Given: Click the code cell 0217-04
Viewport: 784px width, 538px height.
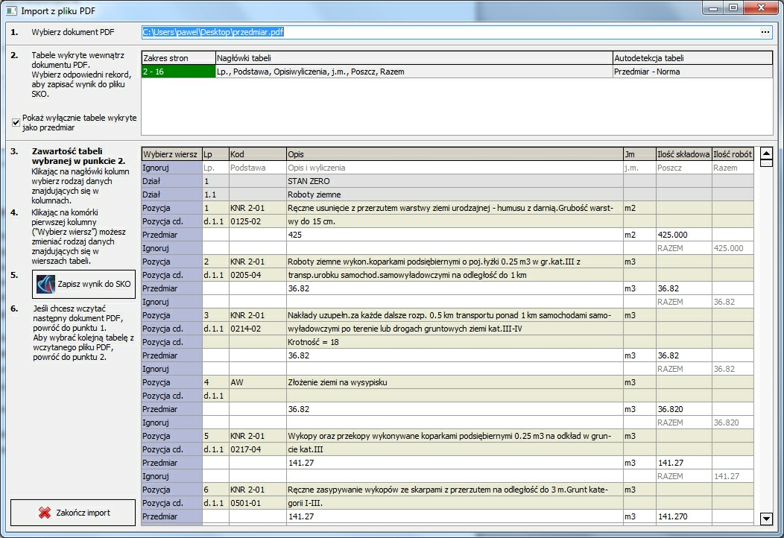Looking at the screenshot, I should coord(258,449).
